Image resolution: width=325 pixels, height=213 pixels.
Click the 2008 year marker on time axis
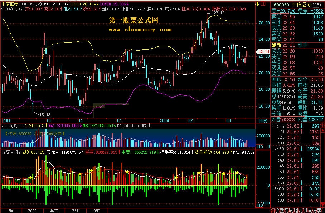(x=7, y=120)
